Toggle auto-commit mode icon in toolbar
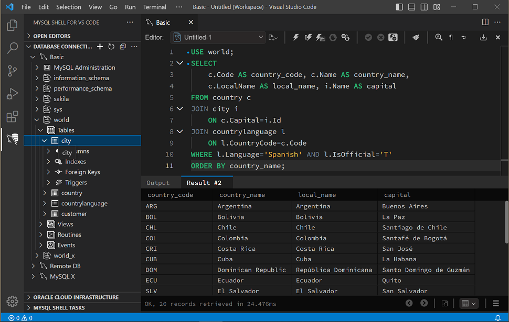This screenshot has height=322, width=509. [393, 38]
